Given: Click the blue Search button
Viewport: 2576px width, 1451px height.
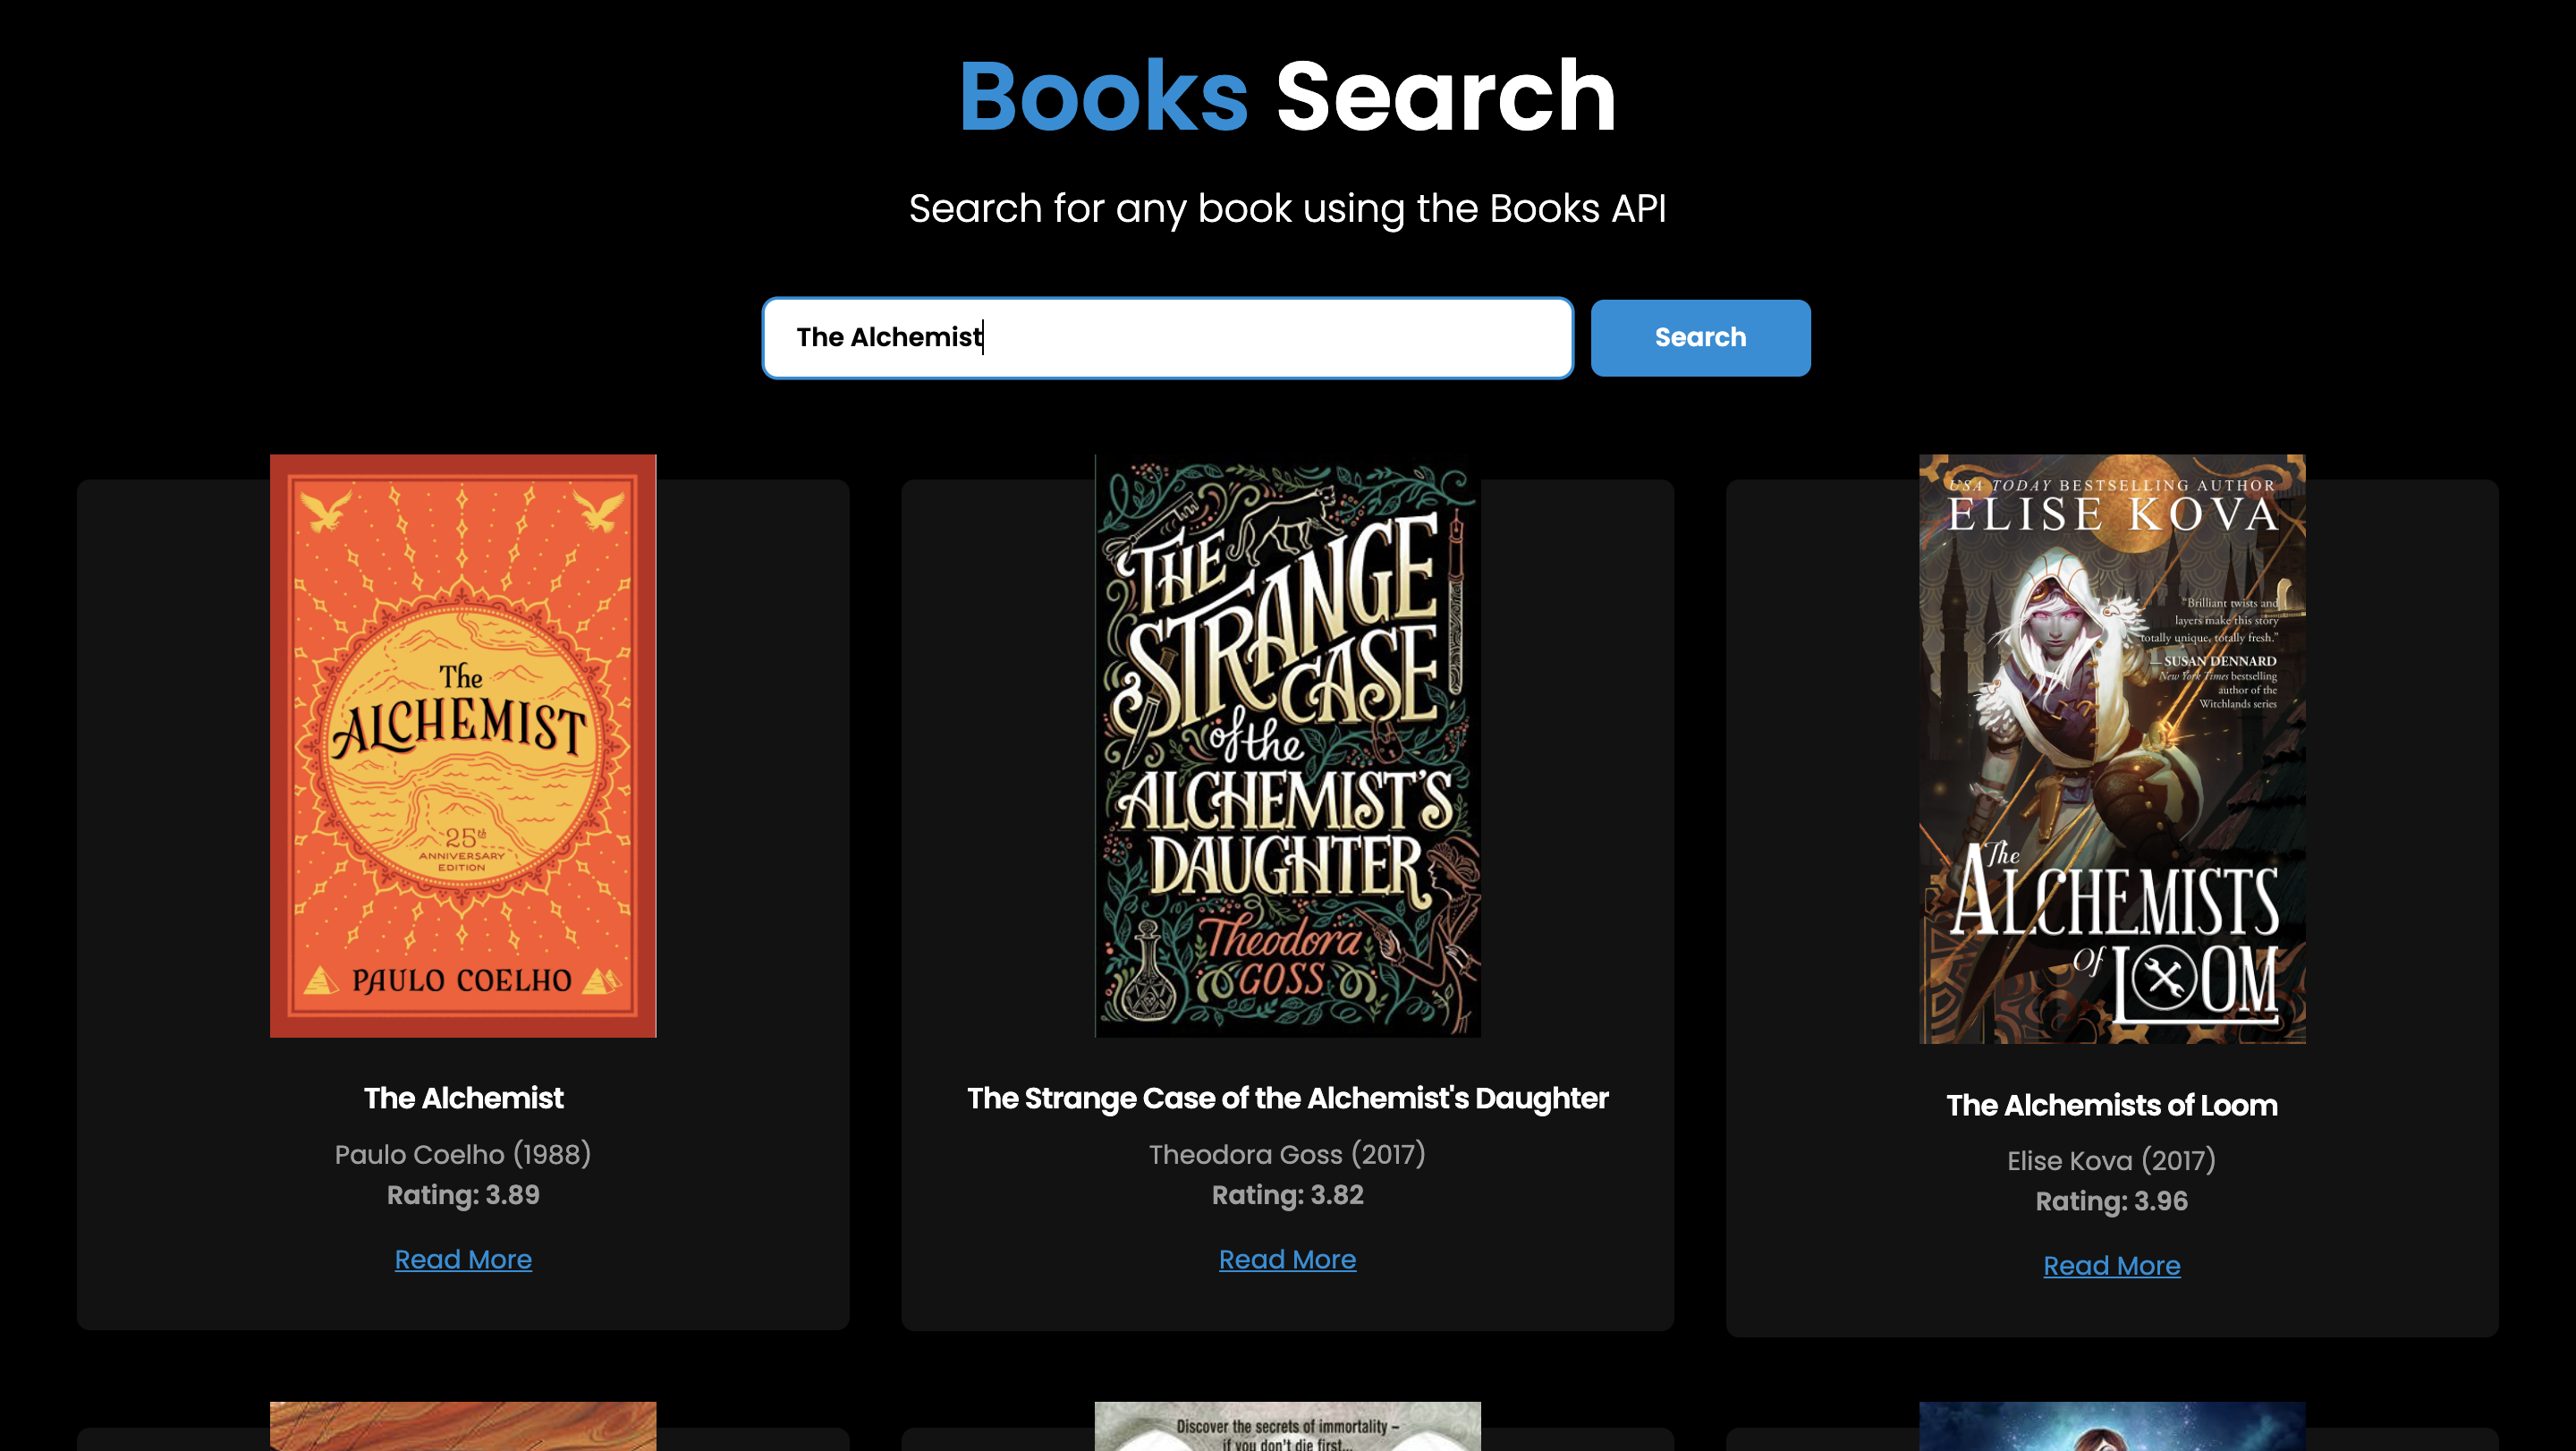Looking at the screenshot, I should (1700, 338).
